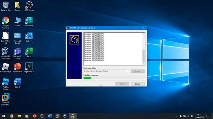This screenshot has height=119, width=213.
Task: Select WinRAR self-extractor taskbar button
Action: click(73, 116)
